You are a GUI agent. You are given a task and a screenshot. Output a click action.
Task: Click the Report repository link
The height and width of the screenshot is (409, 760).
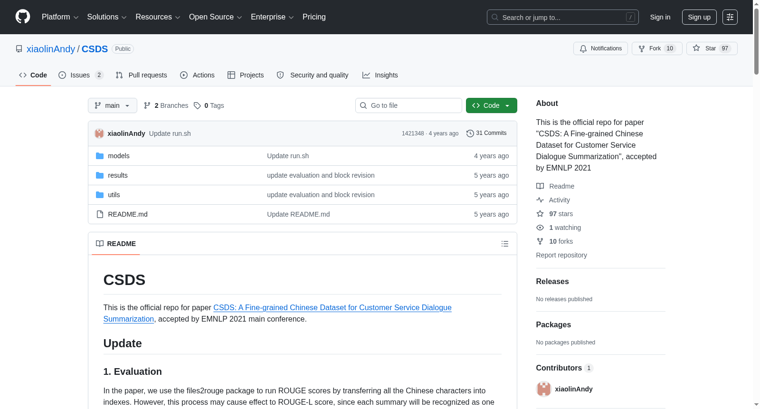click(561, 255)
